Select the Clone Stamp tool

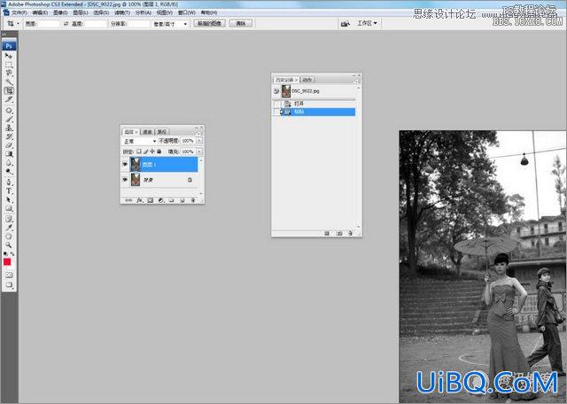click(9, 128)
